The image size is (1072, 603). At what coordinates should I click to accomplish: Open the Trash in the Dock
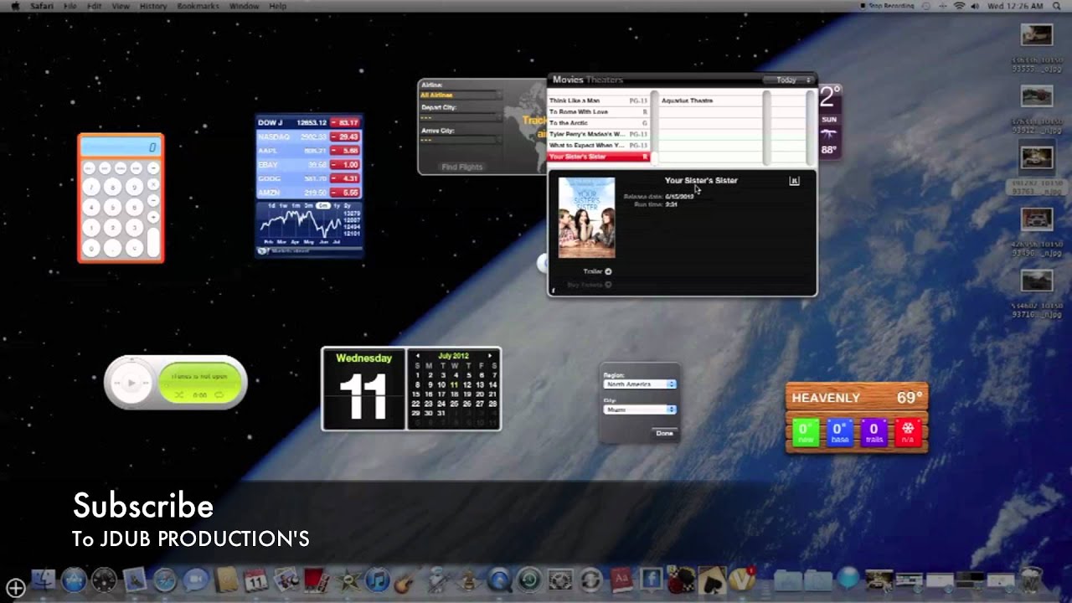tap(1033, 580)
